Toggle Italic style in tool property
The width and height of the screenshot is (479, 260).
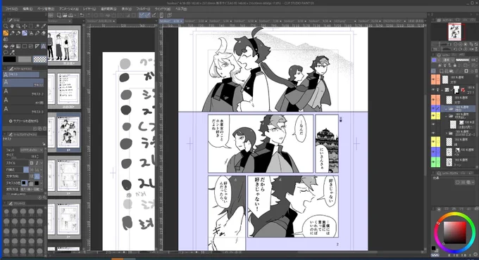click(37, 163)
